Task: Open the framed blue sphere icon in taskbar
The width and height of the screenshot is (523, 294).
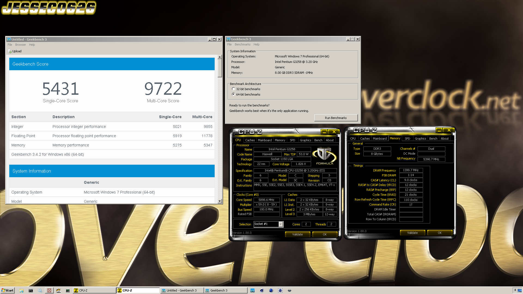Action: click(280, 290)
